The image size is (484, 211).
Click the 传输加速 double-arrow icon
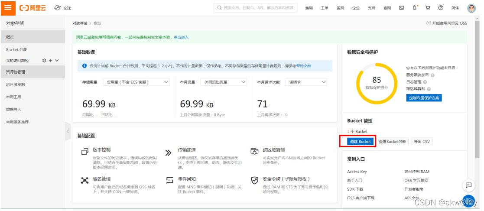pyautogui.click(x=168, y=153)
